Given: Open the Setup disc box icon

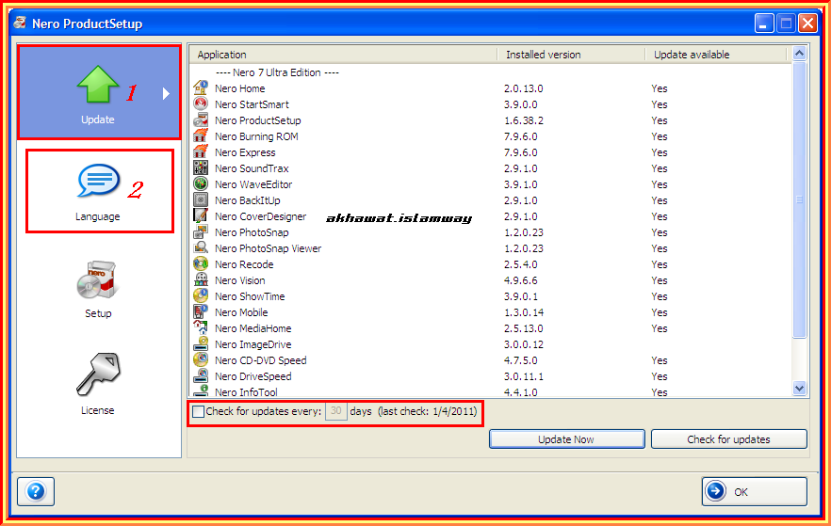Looking at the screenshot, I should [x=98, y=279].
